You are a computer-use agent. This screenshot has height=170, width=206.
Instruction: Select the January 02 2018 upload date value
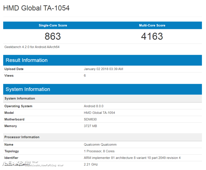(104, 69)
